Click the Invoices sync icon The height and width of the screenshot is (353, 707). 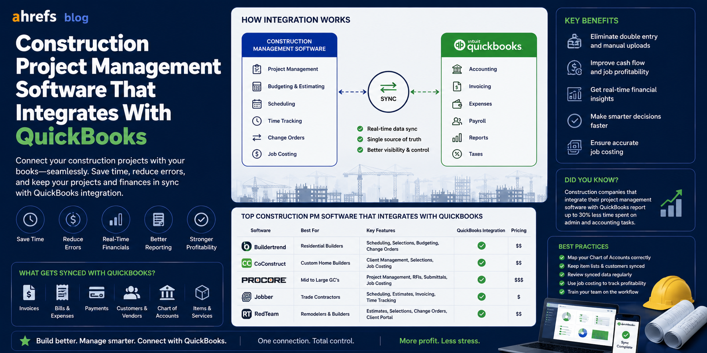29,293
